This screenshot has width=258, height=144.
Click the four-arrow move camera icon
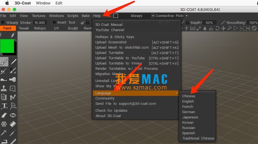pyautogui.click(x=223, y=29)
